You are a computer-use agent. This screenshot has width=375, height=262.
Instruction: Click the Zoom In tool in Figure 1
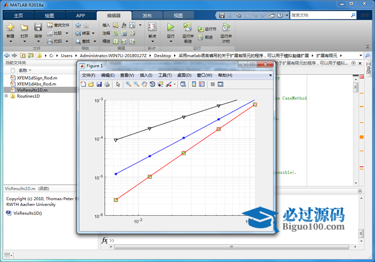coord(128,84)
